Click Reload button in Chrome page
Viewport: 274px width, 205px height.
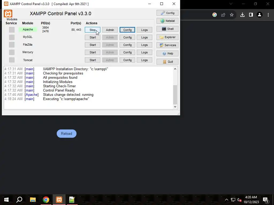click(x=67, y=133)
